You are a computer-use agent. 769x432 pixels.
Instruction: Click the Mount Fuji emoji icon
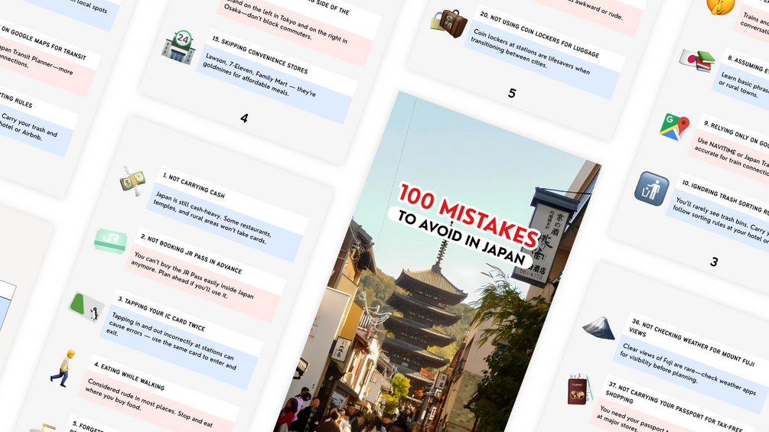click(x=599, y=328)
